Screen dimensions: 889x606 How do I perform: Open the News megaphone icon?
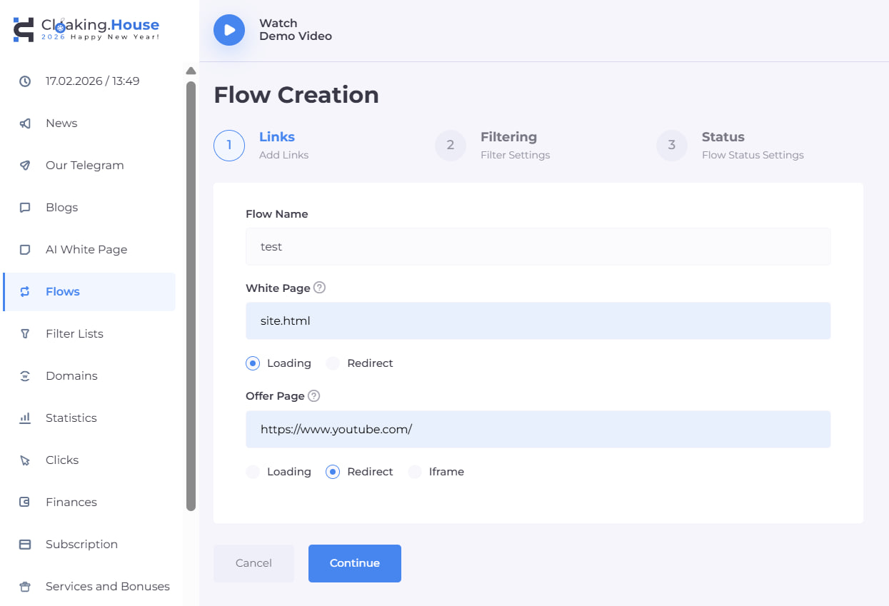point(25,123)
